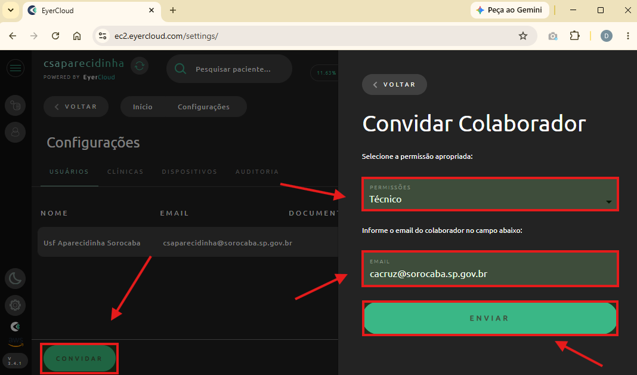The width and height of the screenshot is (637, 375).
Task: Click the Eyer logo icon in the sidebar
Action: tap(16, 326)
